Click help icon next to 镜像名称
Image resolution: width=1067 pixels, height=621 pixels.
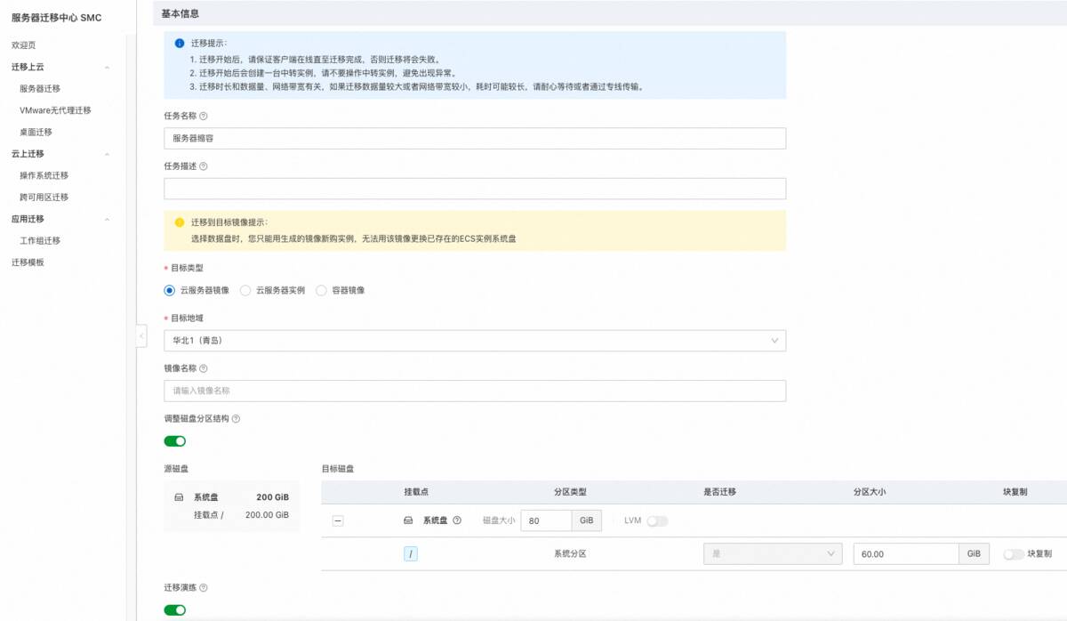(x=204, y=368)
